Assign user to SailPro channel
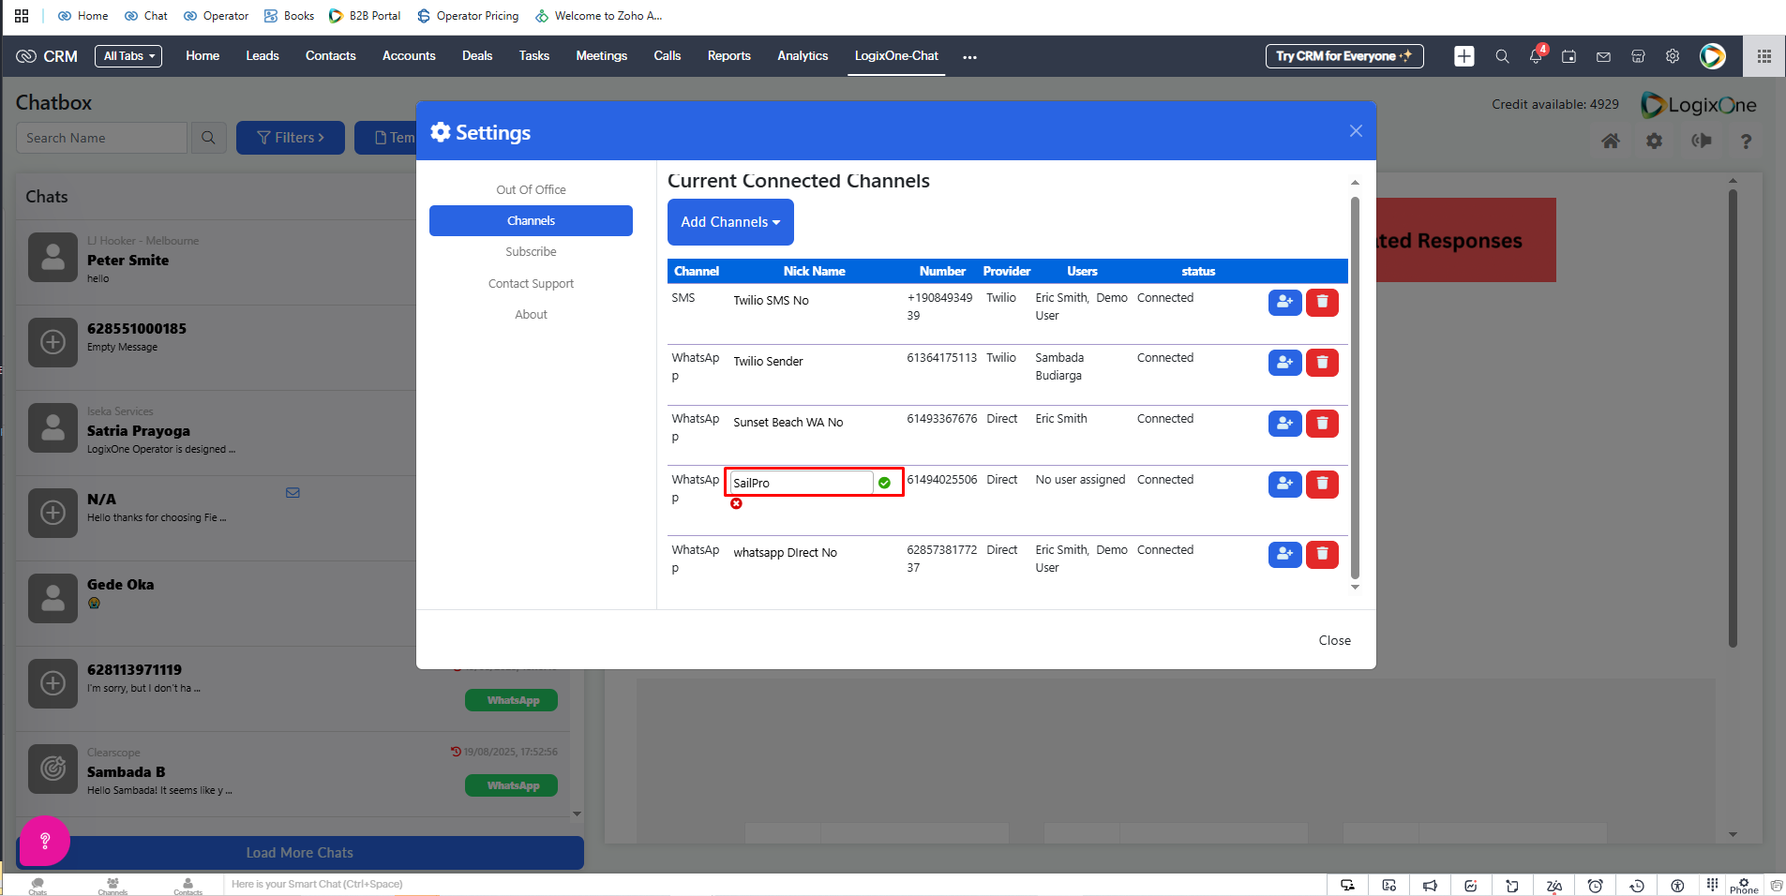1786x896 pixels. (1284, 484)
